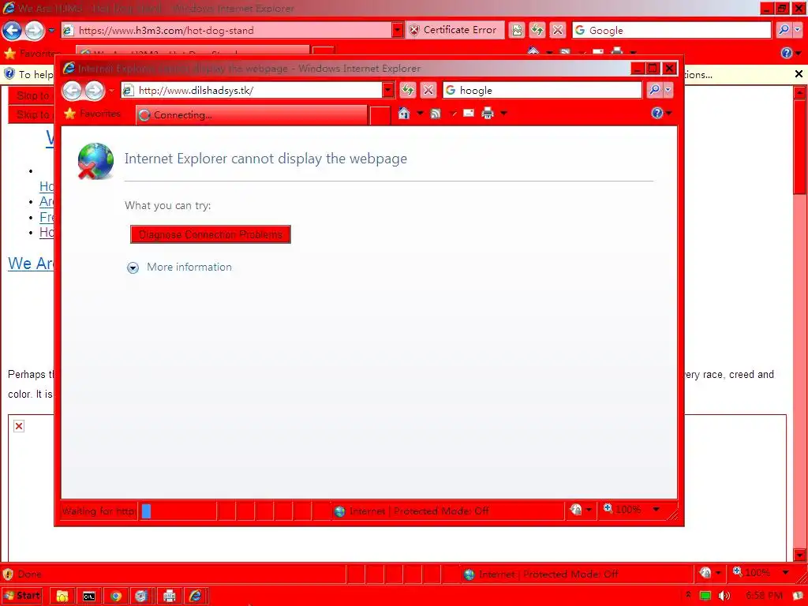Screen dimensions: 808x606
Task: Click Back button in front IE window
Action: tap(72, 91)
